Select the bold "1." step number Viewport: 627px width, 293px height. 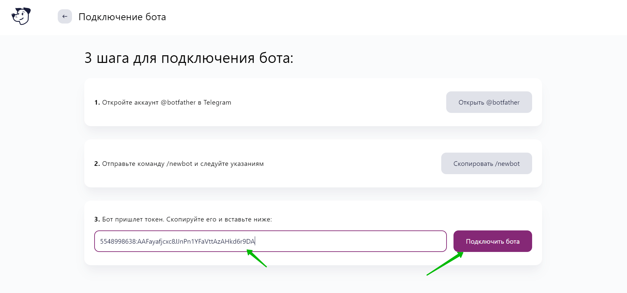click(97, 103)
